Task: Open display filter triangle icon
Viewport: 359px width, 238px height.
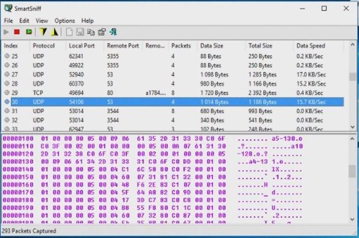Action: click(x=55, y=32)
